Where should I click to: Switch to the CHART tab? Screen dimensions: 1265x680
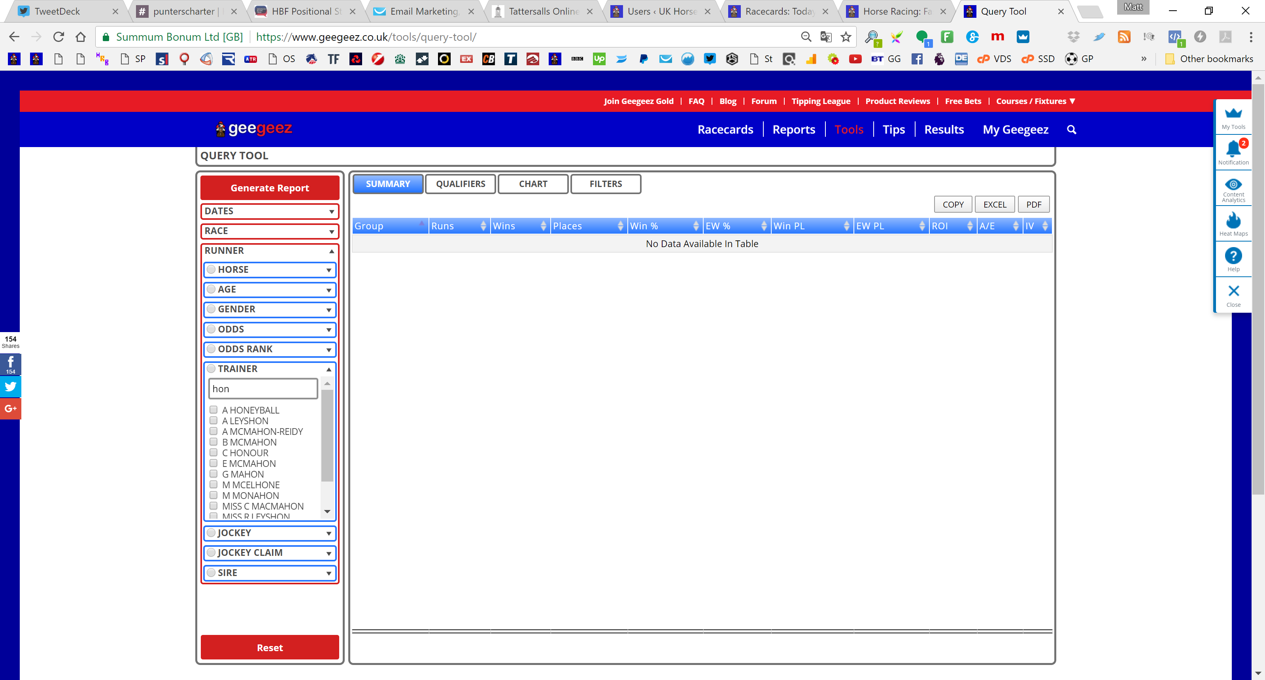(x=533, y=184)
